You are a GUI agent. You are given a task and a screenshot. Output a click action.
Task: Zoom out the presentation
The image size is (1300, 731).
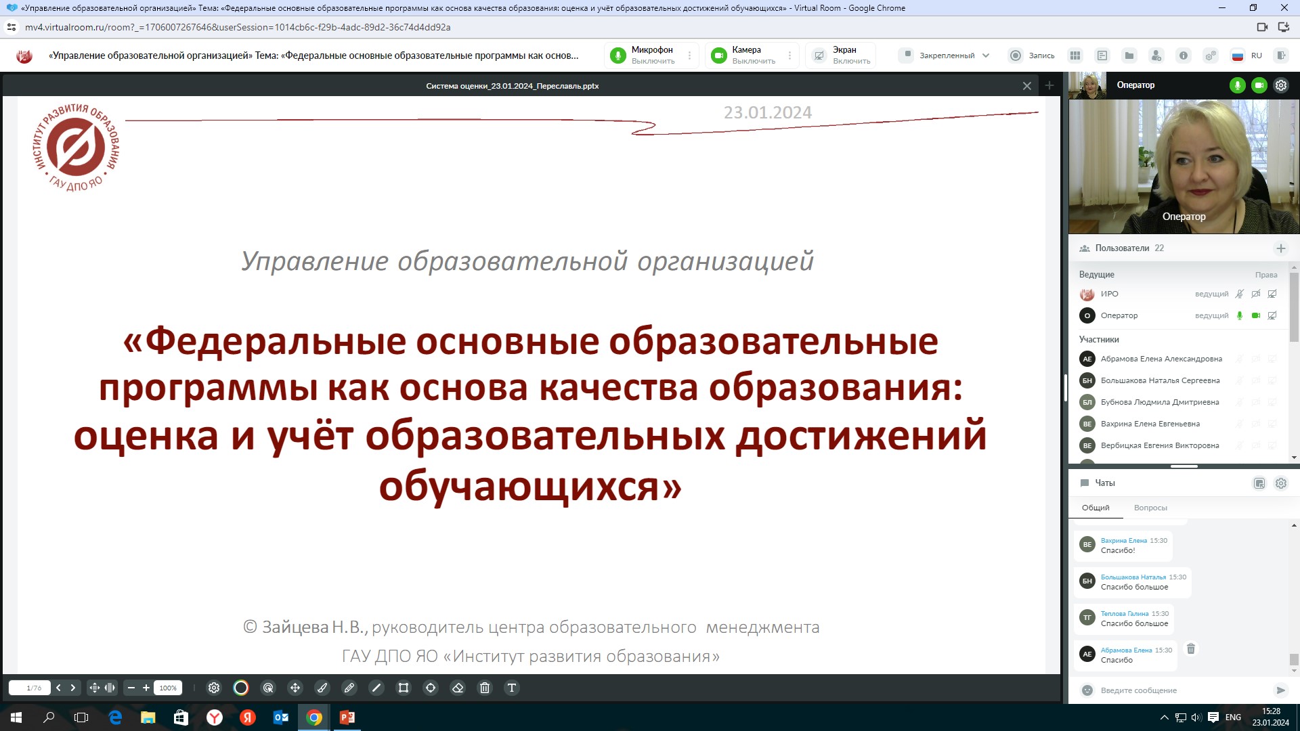[x=131, y=688]
